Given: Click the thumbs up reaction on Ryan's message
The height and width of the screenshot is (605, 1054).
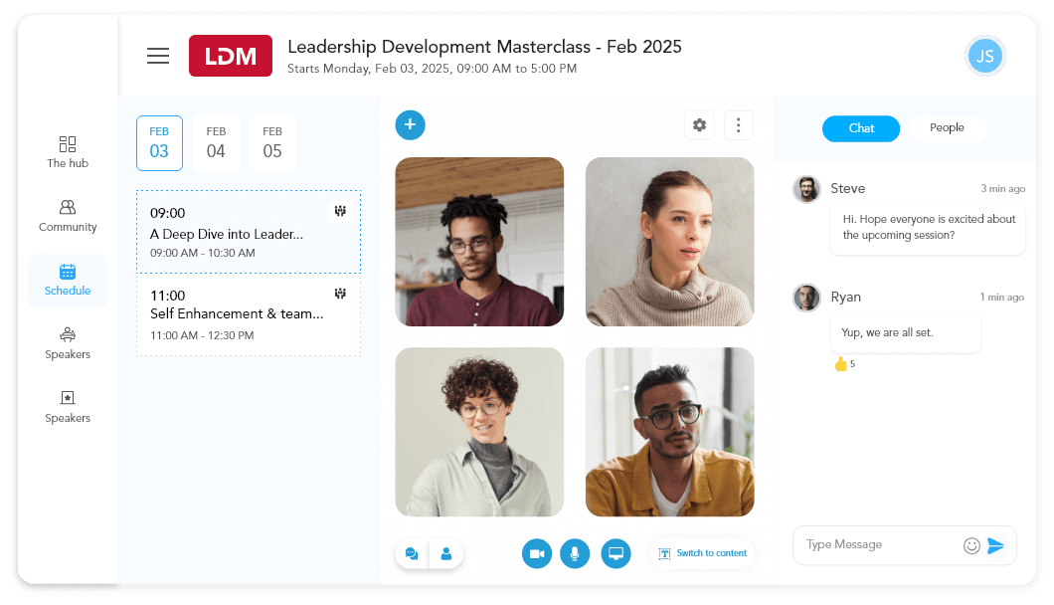Looking at the screenshot, I should tap(840, 364).
